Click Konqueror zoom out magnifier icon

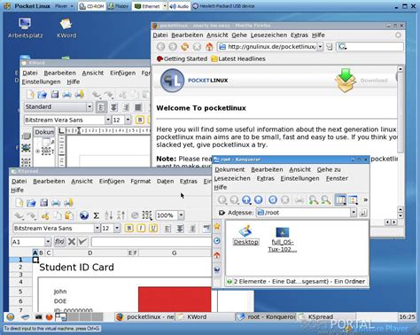pyautogui.click(x=326, y=200)
